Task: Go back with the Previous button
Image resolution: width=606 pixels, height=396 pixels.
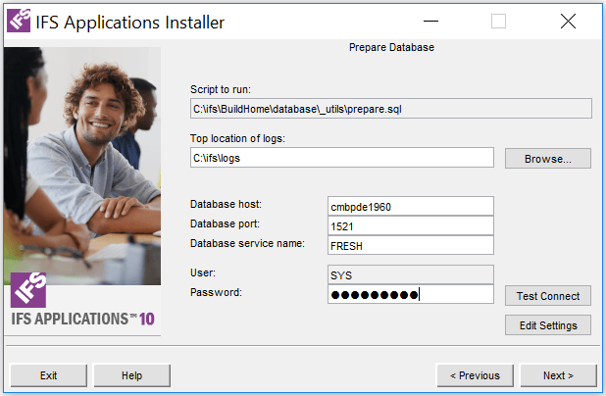Action: [475, 375]
